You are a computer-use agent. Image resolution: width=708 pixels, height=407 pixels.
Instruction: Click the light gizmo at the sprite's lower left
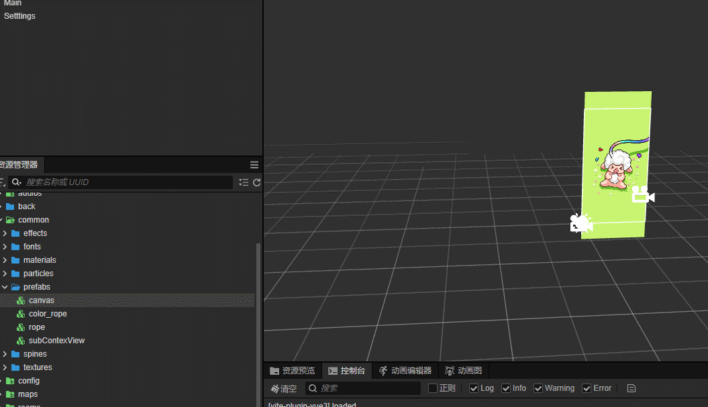pos(581,223)
